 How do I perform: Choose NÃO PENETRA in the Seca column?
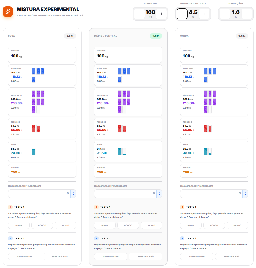click(25, 256)
